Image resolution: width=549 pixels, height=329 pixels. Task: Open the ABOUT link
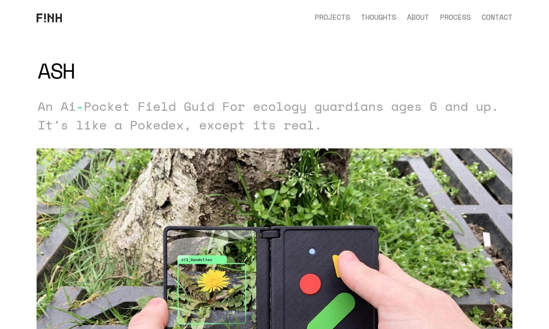[418, 18]
